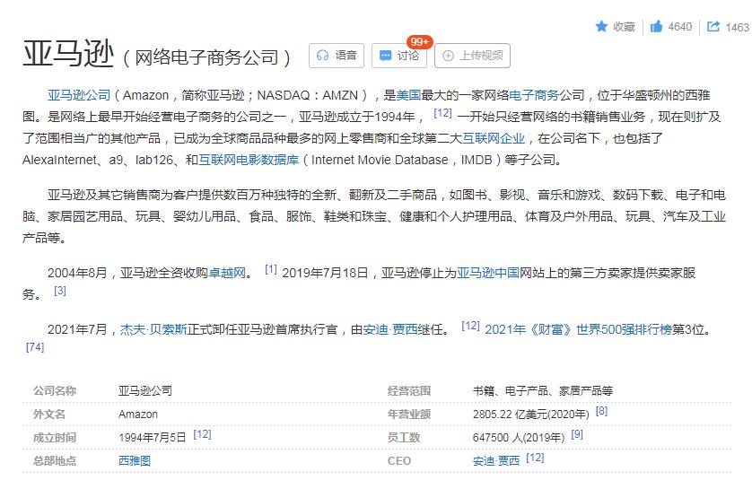Click the 员工数 table label
Screen dimensions: 752x489
coord(404,438)
